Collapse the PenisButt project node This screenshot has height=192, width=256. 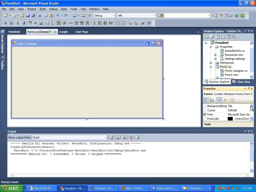(206, 43)
